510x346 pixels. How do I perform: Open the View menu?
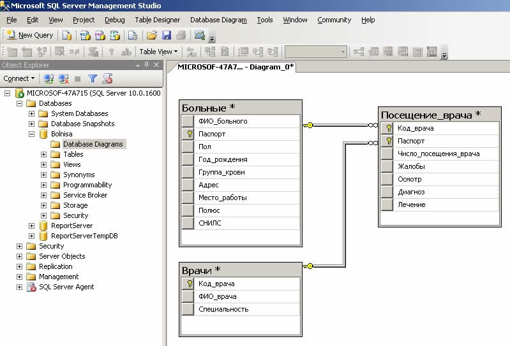56,20
